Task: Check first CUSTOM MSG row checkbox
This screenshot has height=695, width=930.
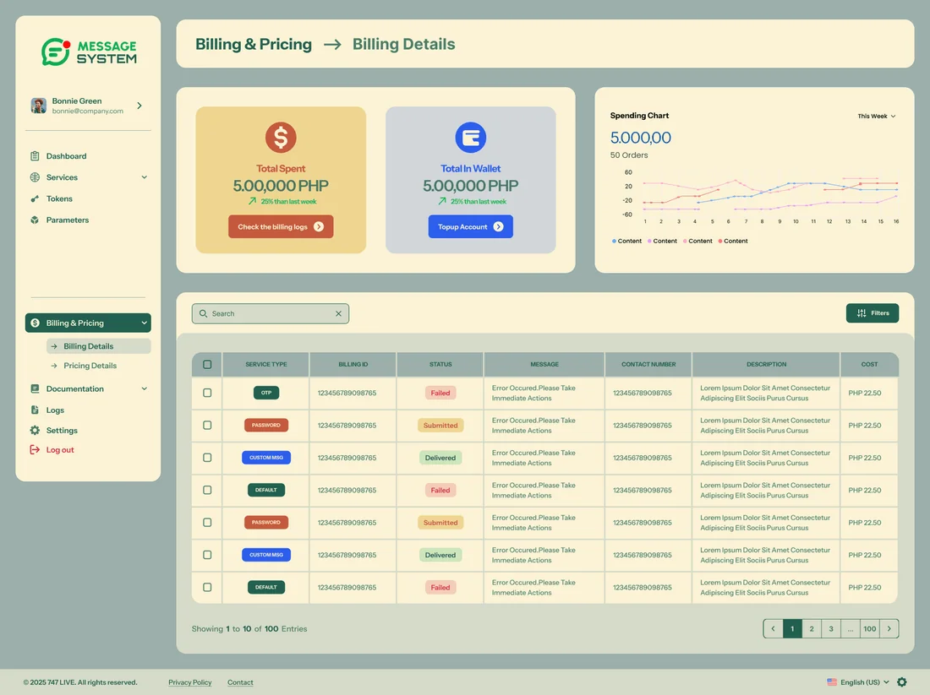Action: [x=207, y=458]
